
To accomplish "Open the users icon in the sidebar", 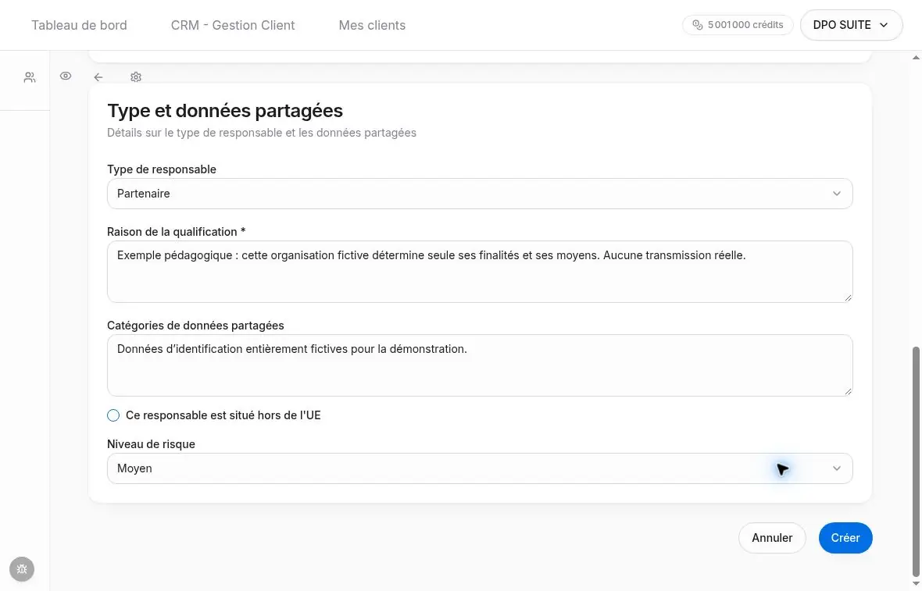I will pyautogui.click(x=30, y=77).
